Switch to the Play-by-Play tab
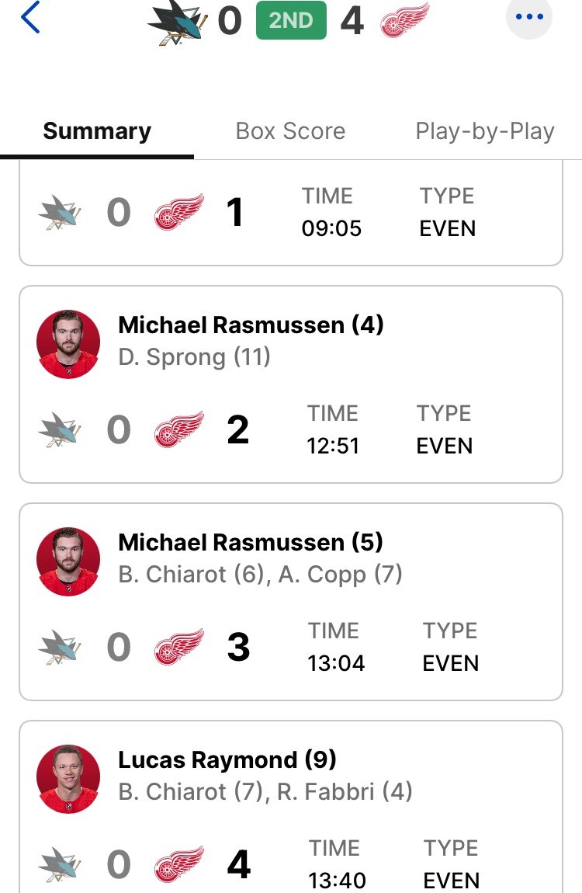Viewport: 582px width, 893px height. coord(485,131)
